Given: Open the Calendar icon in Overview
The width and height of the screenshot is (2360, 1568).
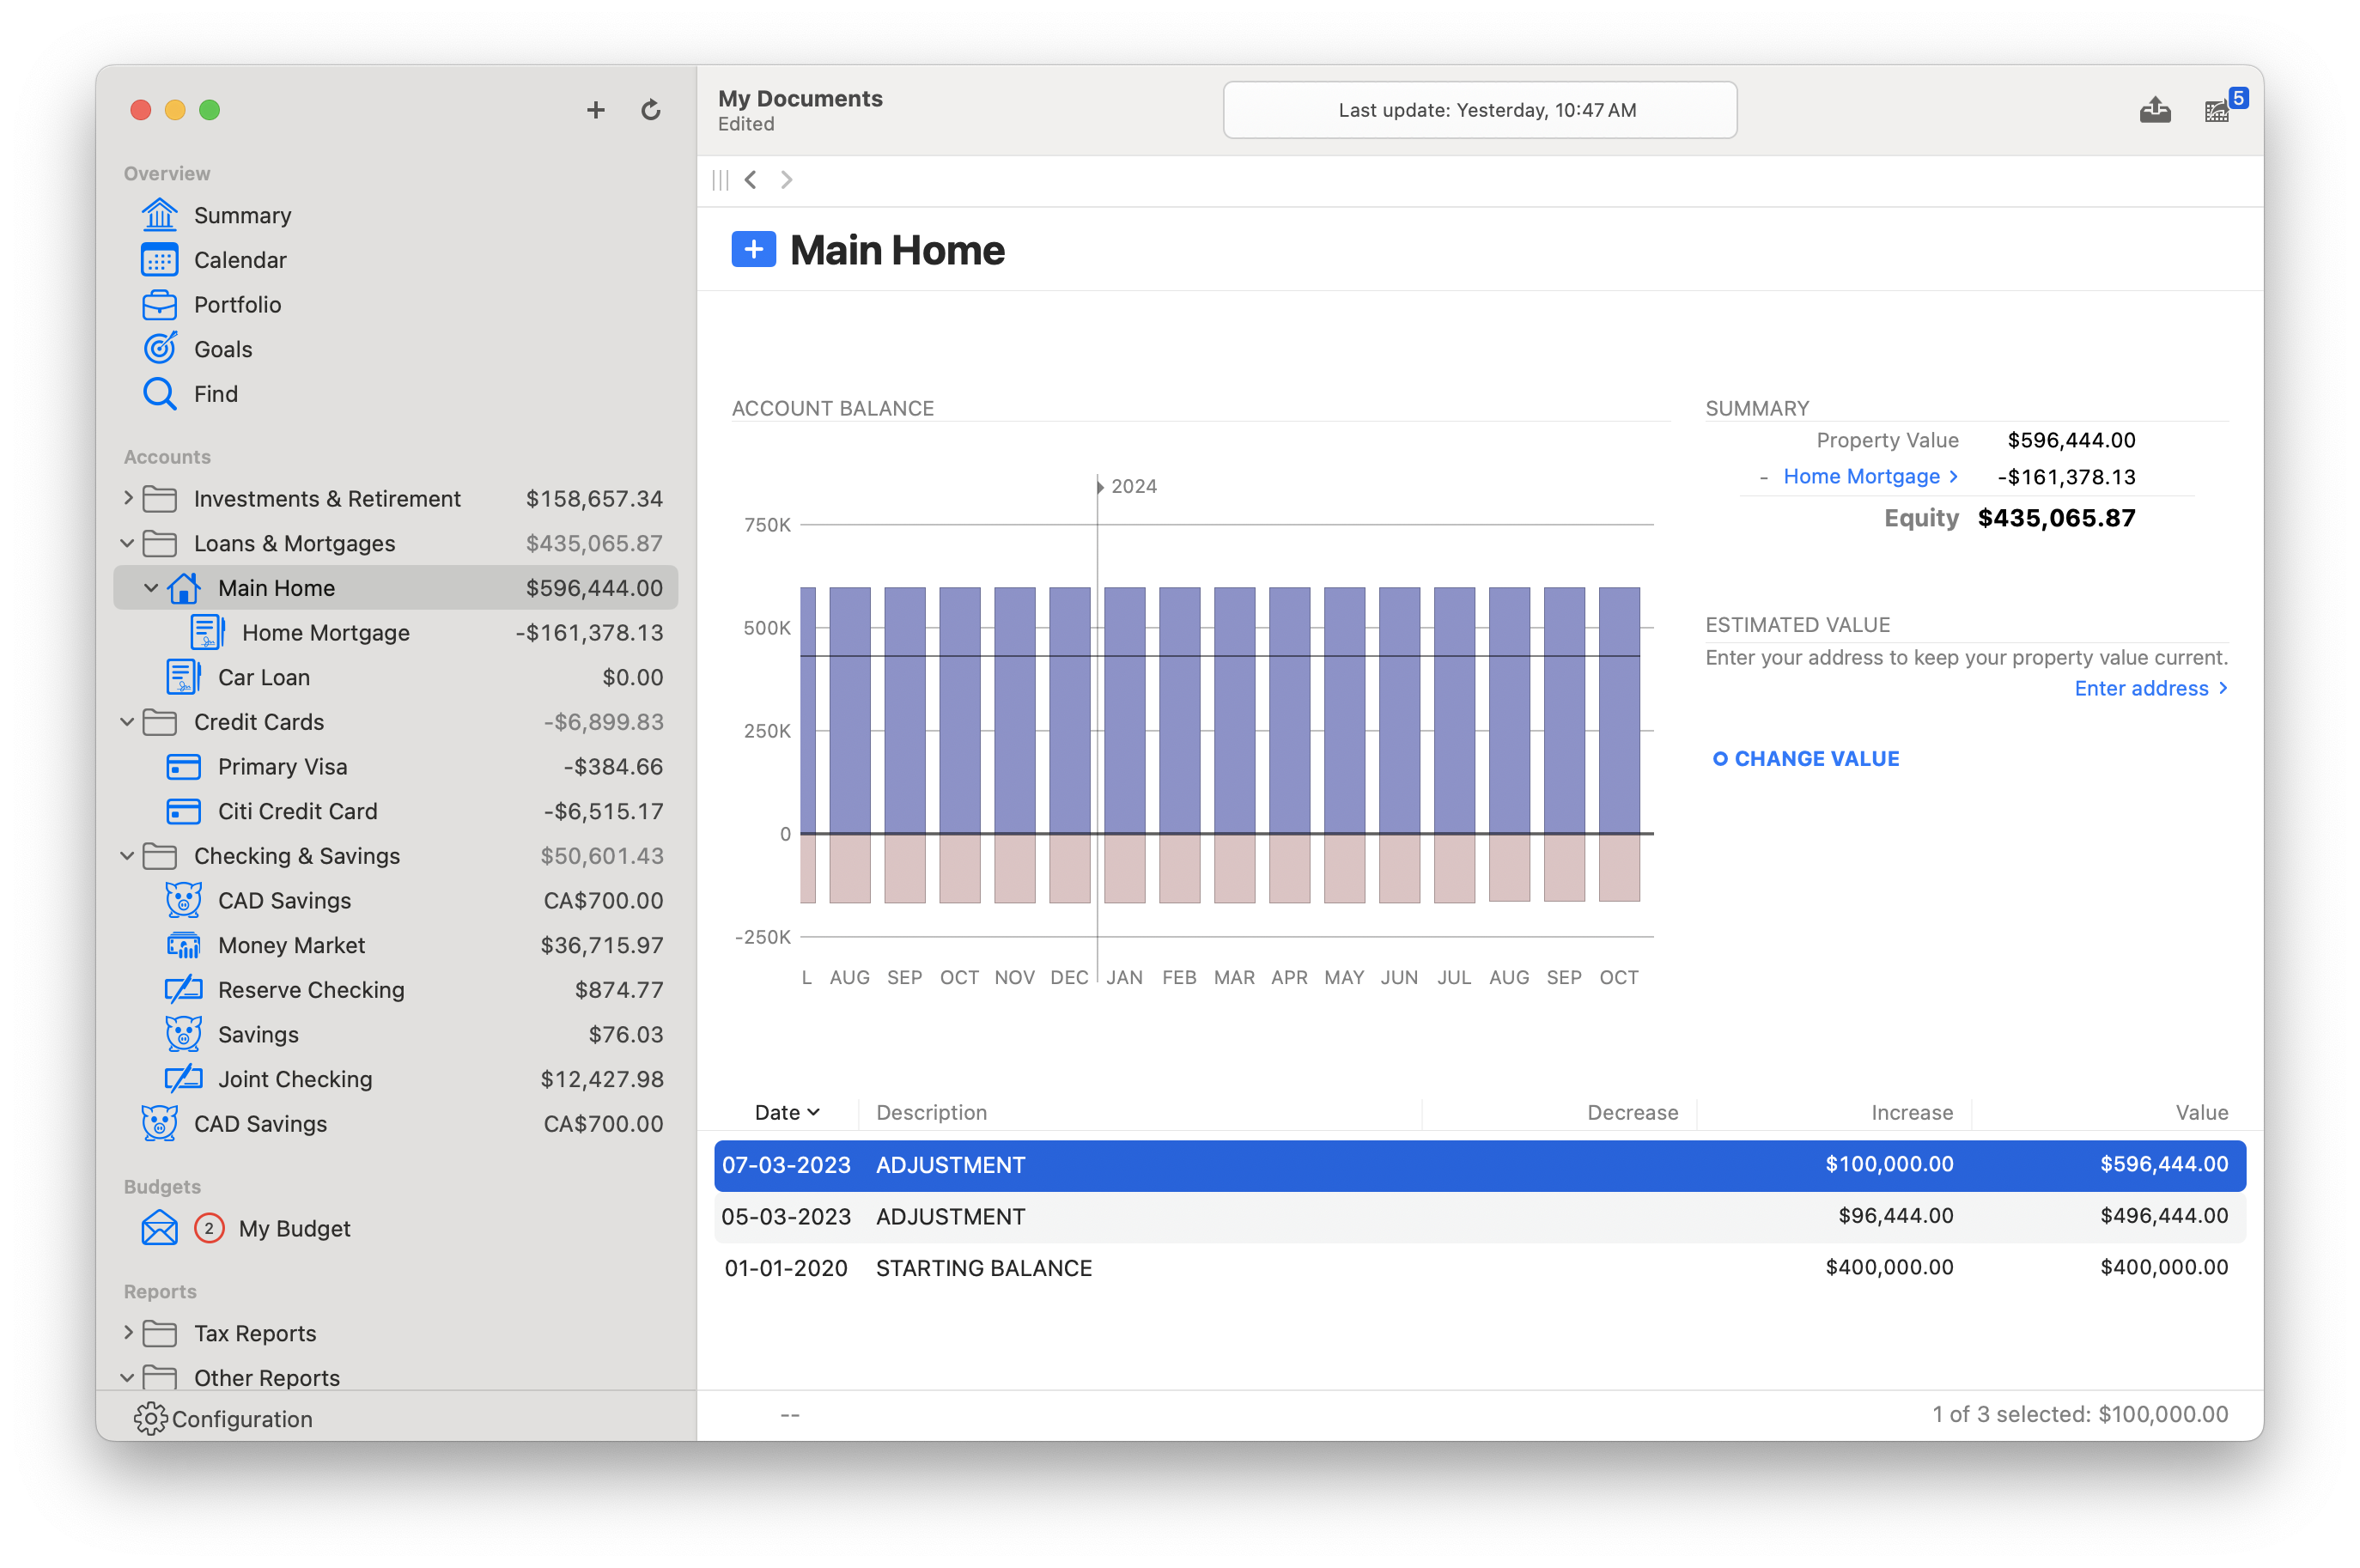Looking at the screenshot, I should click(159, 260).
